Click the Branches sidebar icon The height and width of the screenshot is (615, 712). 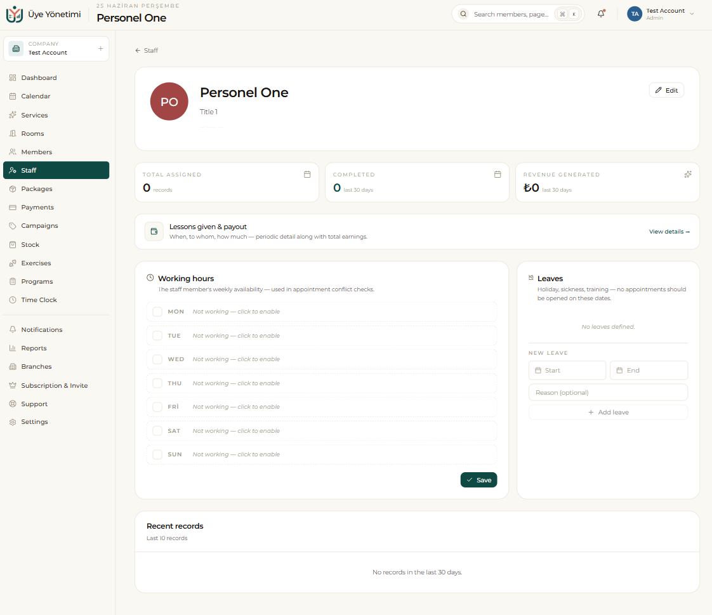pyautogui.click(x=13, y=367)
